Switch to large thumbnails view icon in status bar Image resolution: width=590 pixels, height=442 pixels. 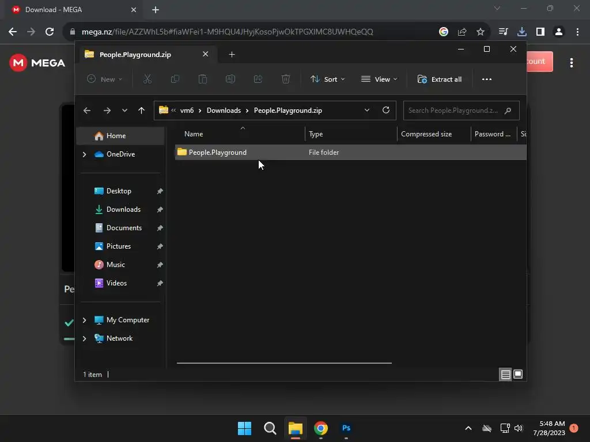518,374
